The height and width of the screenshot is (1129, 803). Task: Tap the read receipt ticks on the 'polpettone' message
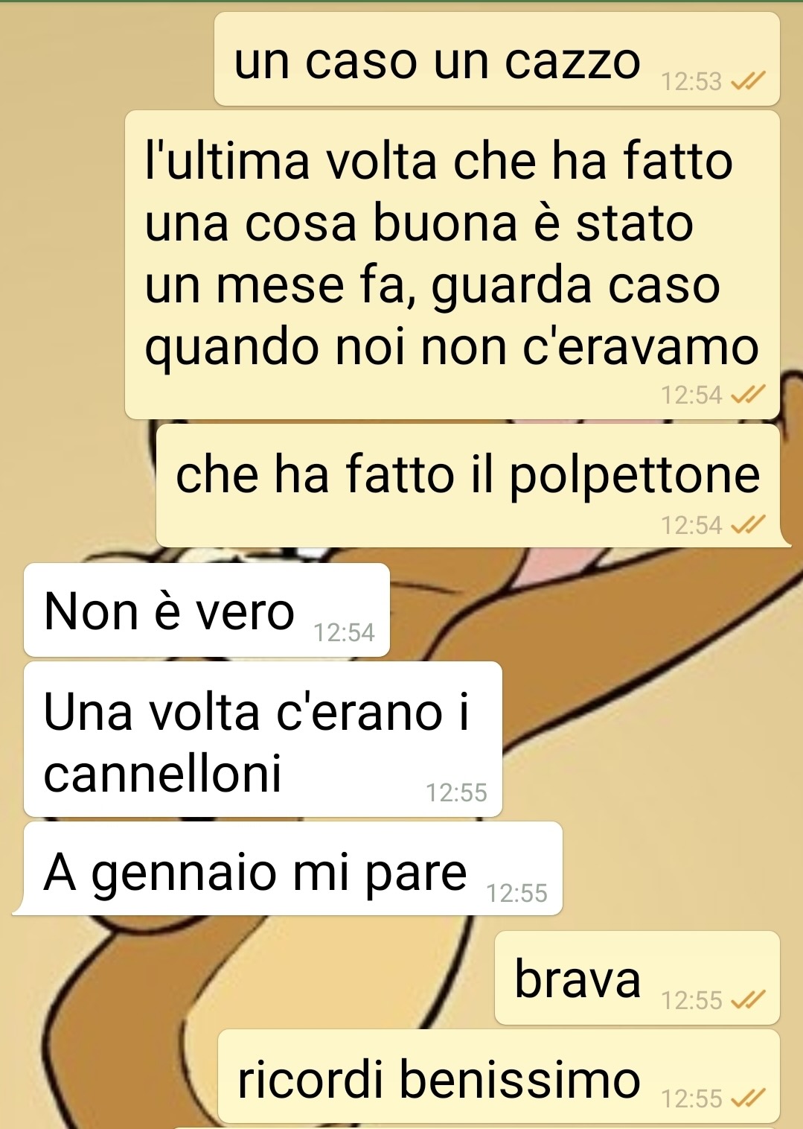pyautogui.click(x=749, y=526)
